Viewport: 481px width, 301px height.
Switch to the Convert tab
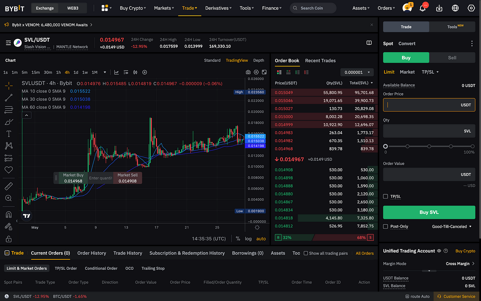pos(407,44)
